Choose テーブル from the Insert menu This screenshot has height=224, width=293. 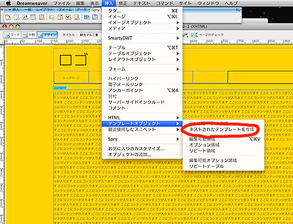click(x=142, y=48)
